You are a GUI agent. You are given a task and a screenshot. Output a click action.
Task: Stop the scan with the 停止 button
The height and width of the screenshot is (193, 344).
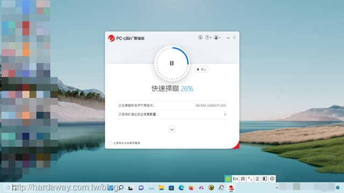[x=202, y=69]
